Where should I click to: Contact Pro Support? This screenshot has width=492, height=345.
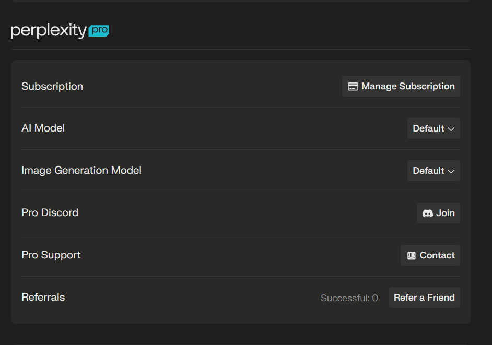pos(430,255)
